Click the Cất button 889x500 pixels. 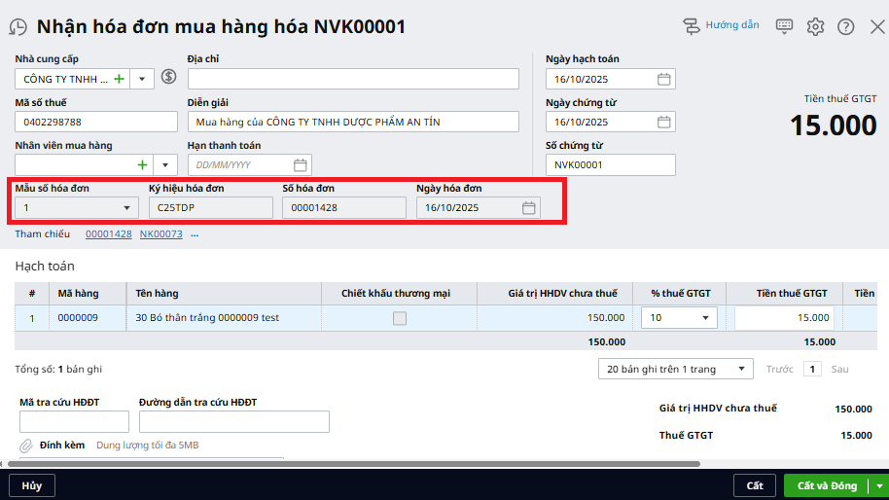coord(754,485)
